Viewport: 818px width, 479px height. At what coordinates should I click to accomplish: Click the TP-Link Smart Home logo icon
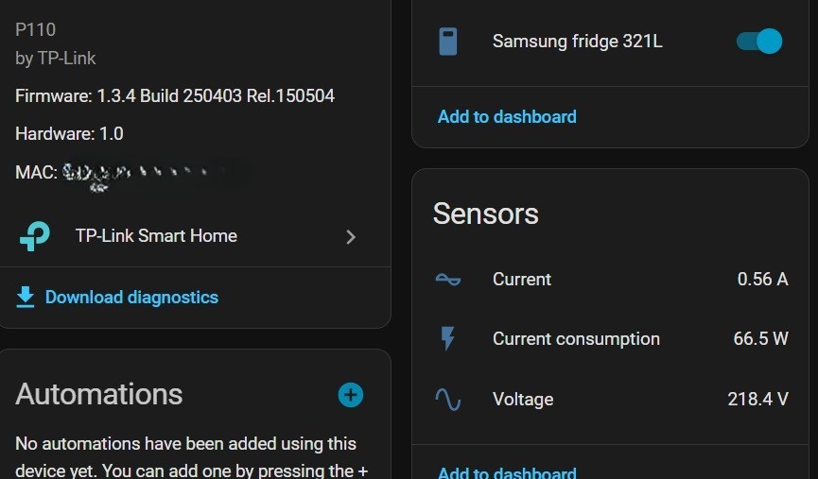pos(35,236)
